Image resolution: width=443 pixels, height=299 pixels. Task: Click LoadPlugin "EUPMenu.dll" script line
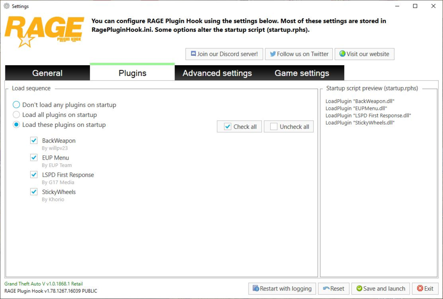click(356, 108)
